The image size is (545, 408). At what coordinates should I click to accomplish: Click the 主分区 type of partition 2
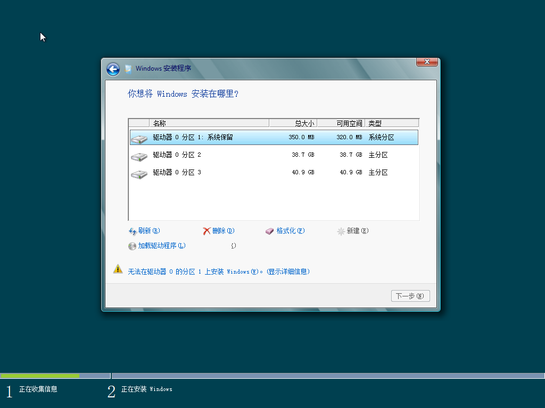378,155
